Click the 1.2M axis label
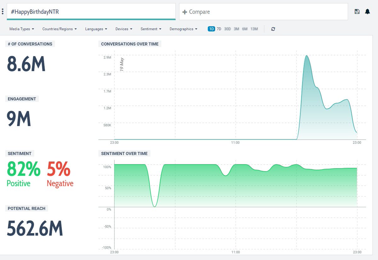Screen dimensions: 378x260 (x=107, y=108)
